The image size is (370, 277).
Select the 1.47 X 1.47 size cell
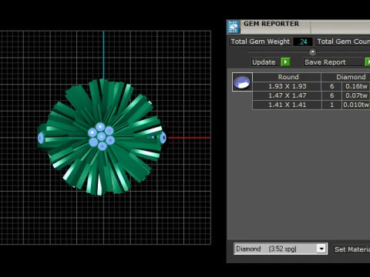[287, 95]
